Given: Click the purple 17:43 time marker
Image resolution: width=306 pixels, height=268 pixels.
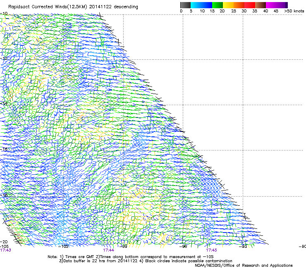Looking at the screenshot, I should point(5,250).
